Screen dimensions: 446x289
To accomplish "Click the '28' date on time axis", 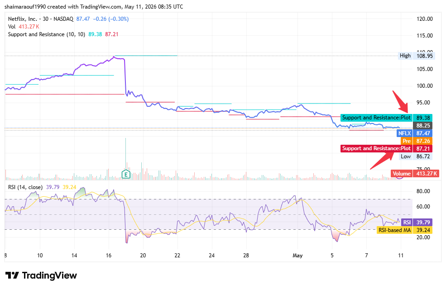I will point(246,256).
